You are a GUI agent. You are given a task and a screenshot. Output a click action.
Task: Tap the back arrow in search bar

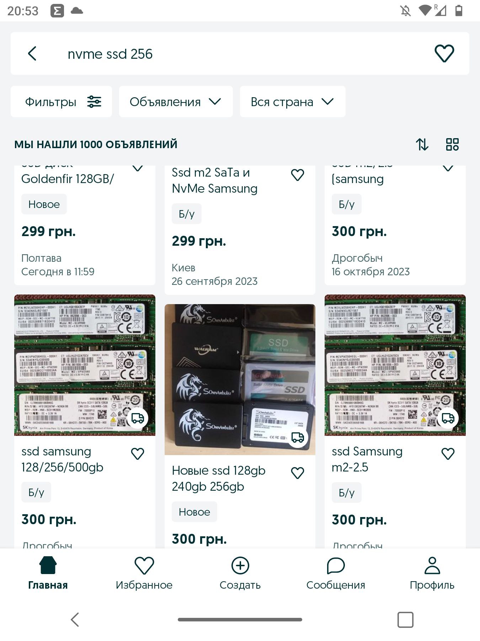(32, 54)
